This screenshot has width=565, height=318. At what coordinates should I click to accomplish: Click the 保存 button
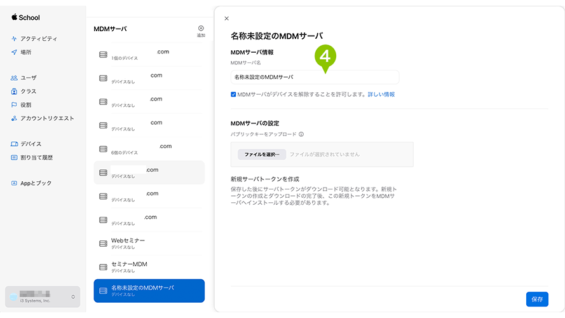tap(537, 300)
